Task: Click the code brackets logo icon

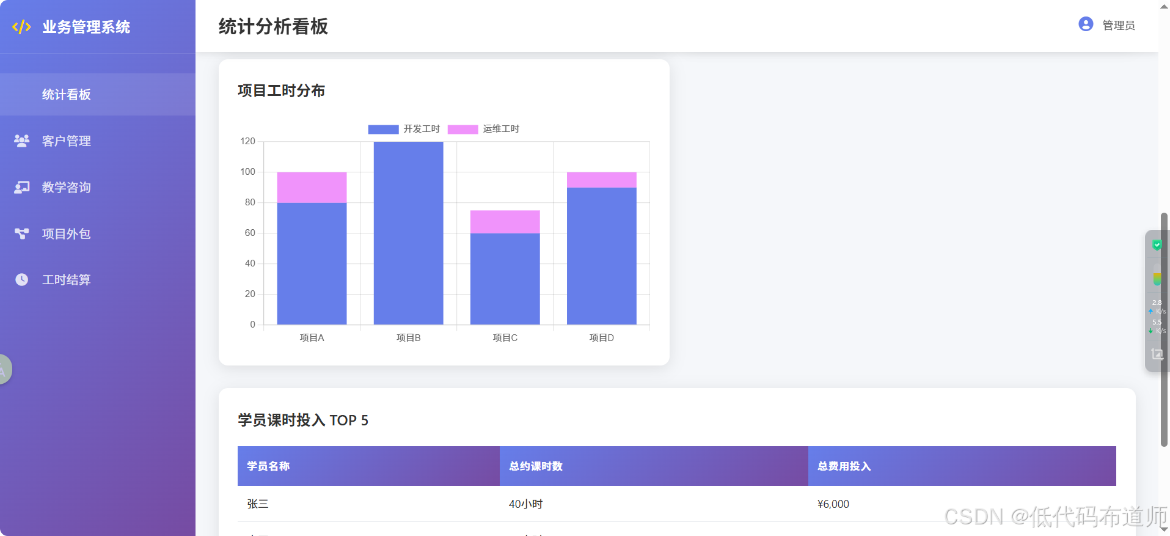Action: [x=21, y=27]
